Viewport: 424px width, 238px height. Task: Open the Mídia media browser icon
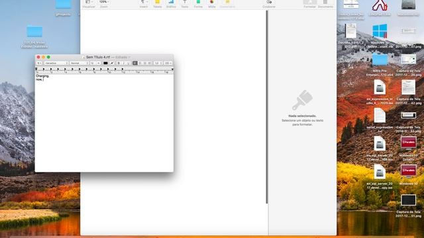tap(212, 2)
